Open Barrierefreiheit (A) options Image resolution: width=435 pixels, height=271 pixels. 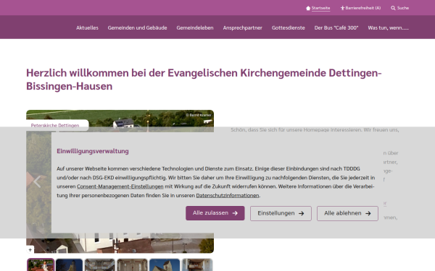363,8
